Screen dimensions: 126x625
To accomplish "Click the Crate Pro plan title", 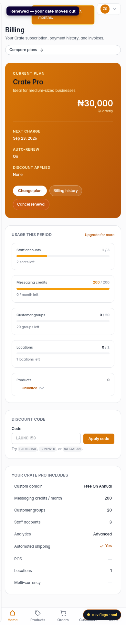I will 28,82.
